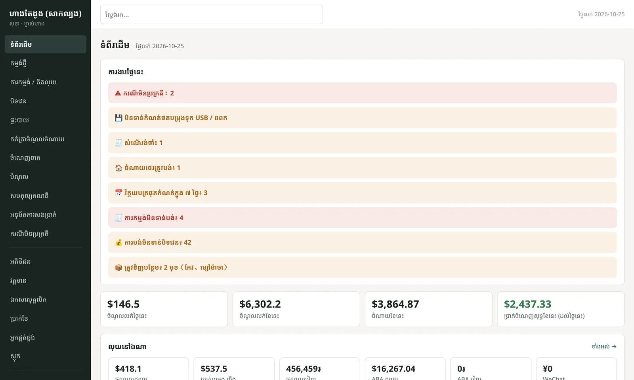Go to ការកម្មង់ / គិតលុយ sidebar page
This screenshot has width=634, height=380.
46,82
